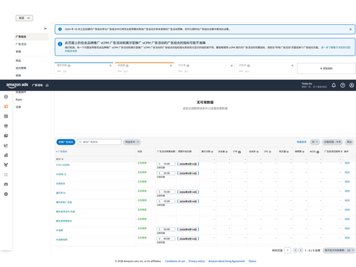356x267 pixels.
Task: Select 广告组合 in the side menu
Action: click(31, 36)
